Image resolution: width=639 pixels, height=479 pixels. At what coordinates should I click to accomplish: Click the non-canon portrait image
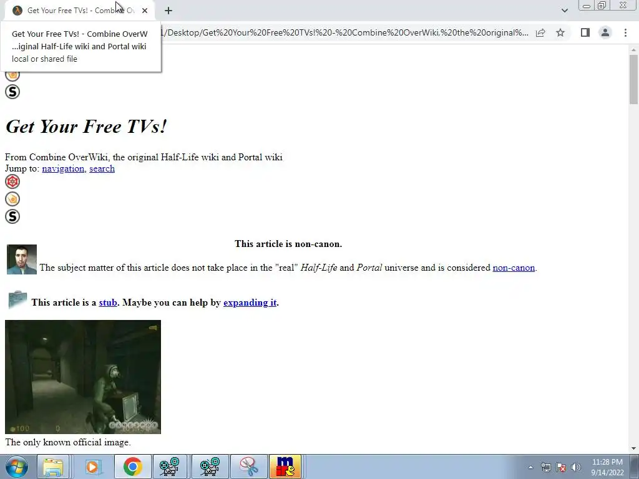pos(22,259)
